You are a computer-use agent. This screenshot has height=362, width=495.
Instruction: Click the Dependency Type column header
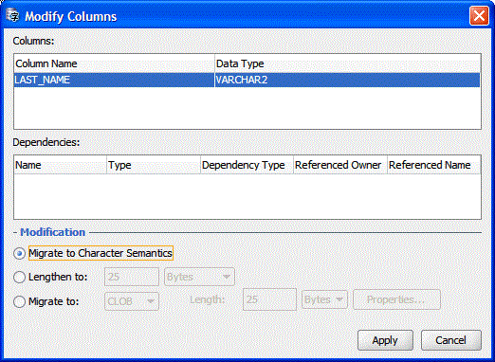[247, 165]
